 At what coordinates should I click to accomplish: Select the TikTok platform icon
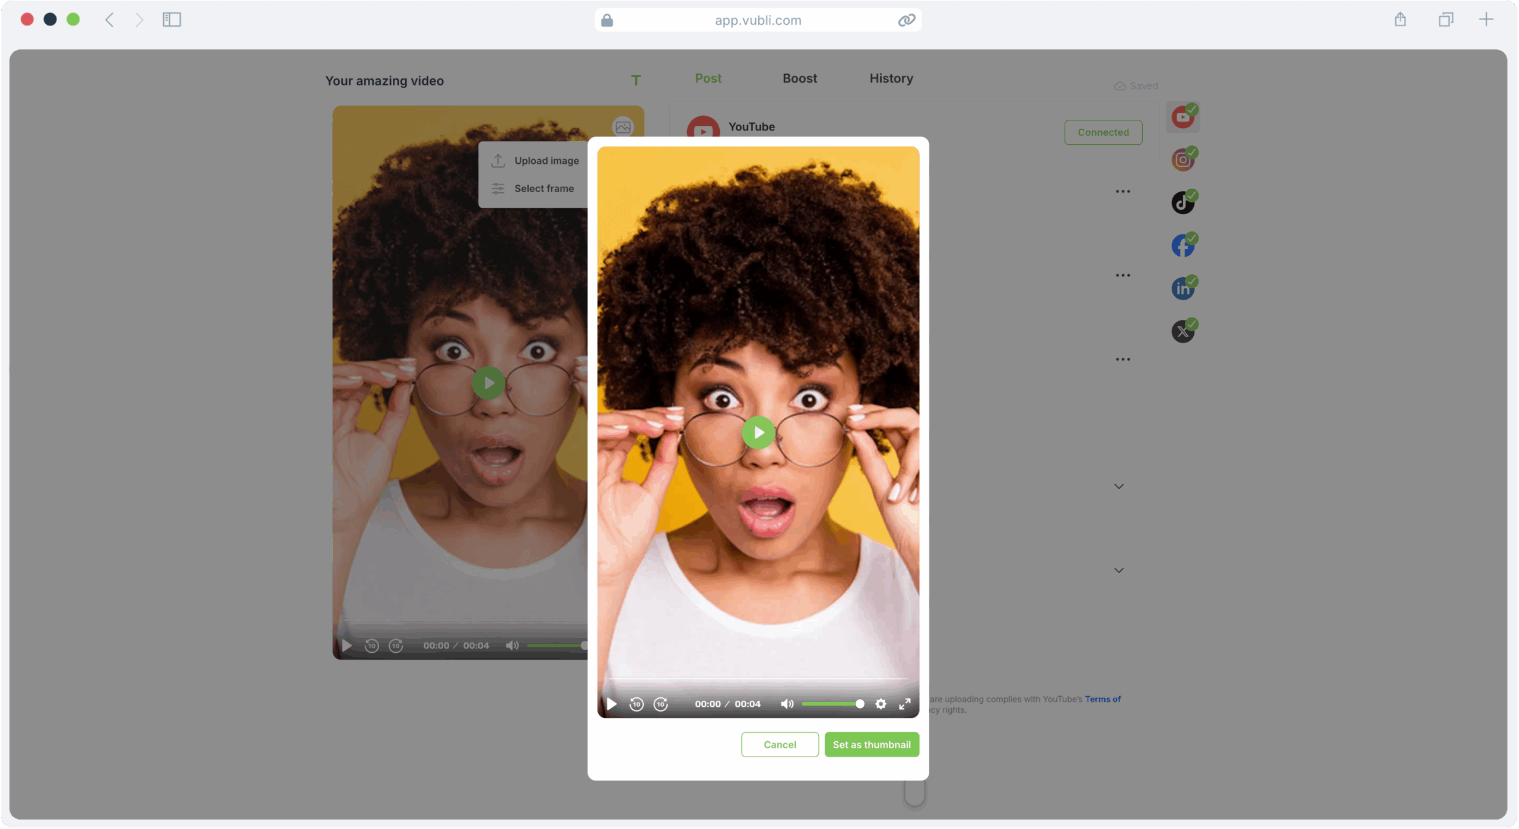[1183, 203]
